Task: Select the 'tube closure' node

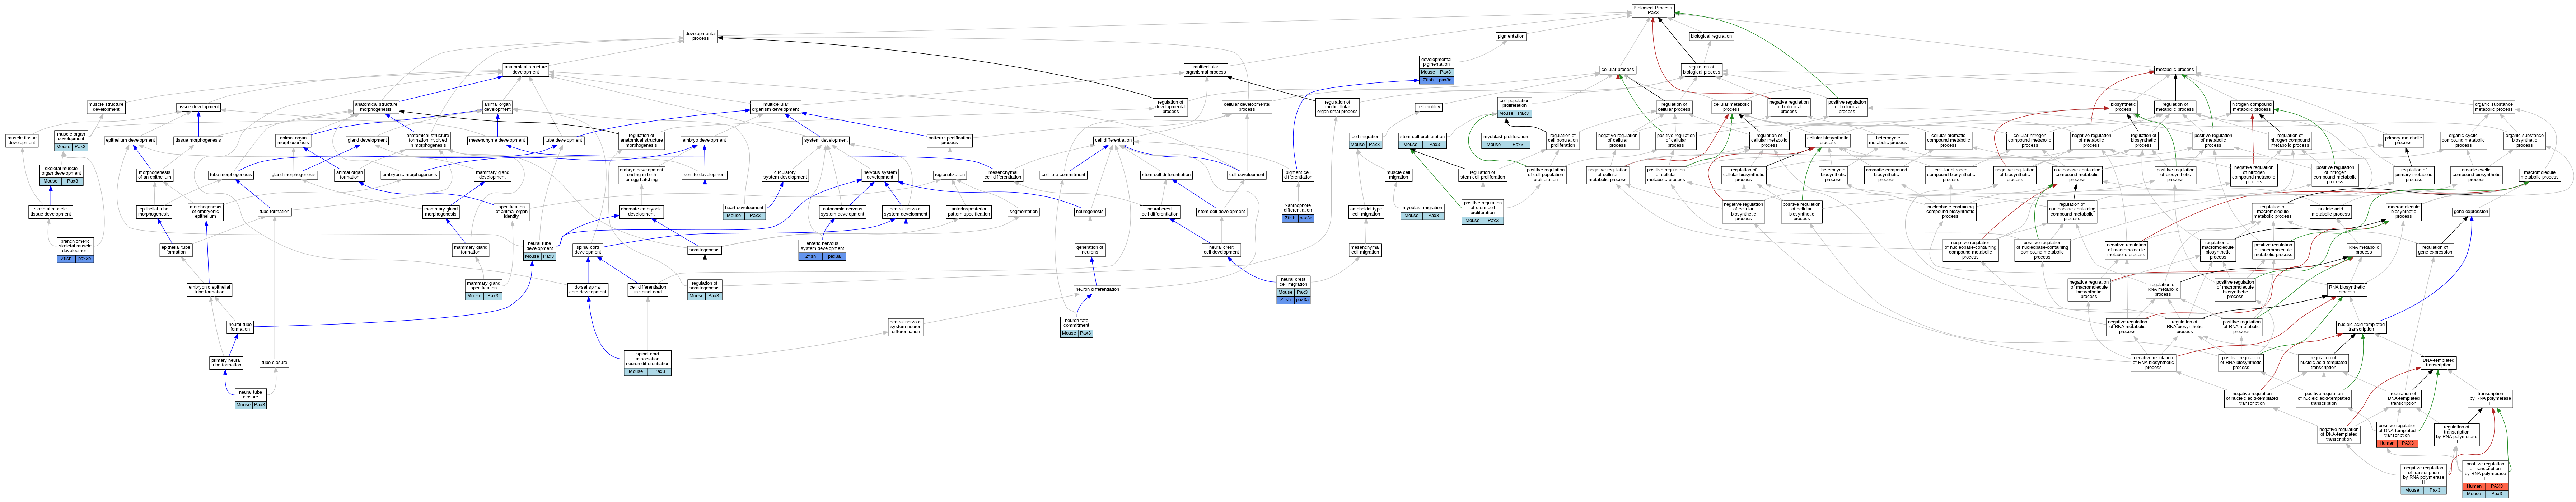Action: coord(274,363)
